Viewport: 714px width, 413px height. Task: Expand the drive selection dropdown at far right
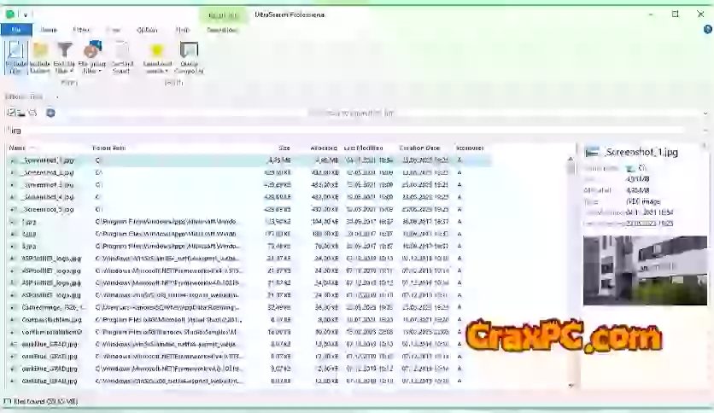tap(705, 113)
